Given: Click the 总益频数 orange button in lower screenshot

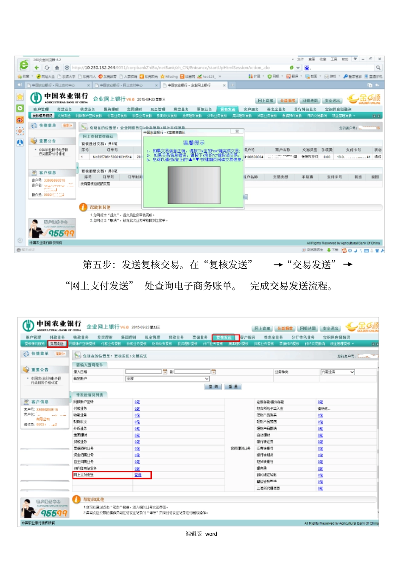Looking at the screenshot, I should tap(285, 328).
